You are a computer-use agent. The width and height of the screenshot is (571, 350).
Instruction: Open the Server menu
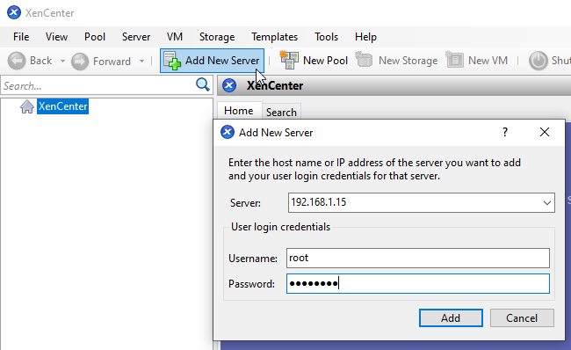tap(136, 37)
